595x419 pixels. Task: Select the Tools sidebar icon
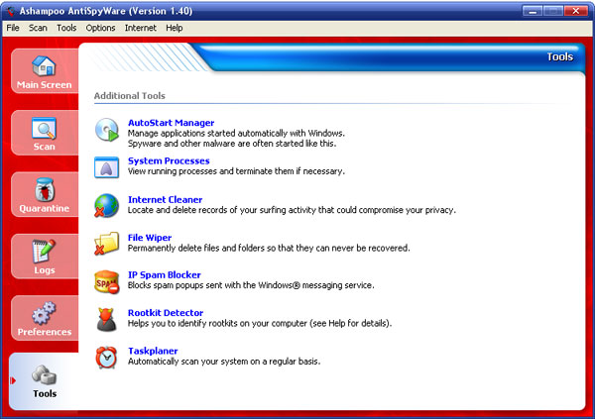(44, 374)
